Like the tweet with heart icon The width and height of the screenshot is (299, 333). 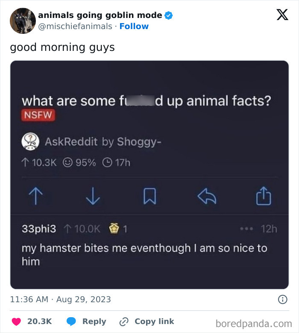tap(16, 321)
